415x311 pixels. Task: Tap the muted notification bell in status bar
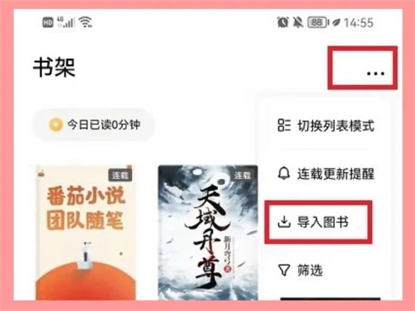298,22
